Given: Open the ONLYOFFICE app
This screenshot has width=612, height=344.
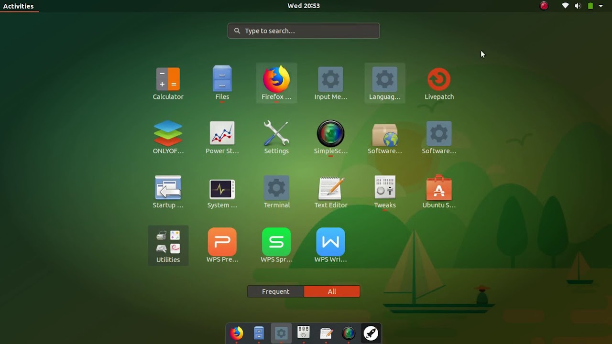Looking at the screenshot, I should coord(168,138).
